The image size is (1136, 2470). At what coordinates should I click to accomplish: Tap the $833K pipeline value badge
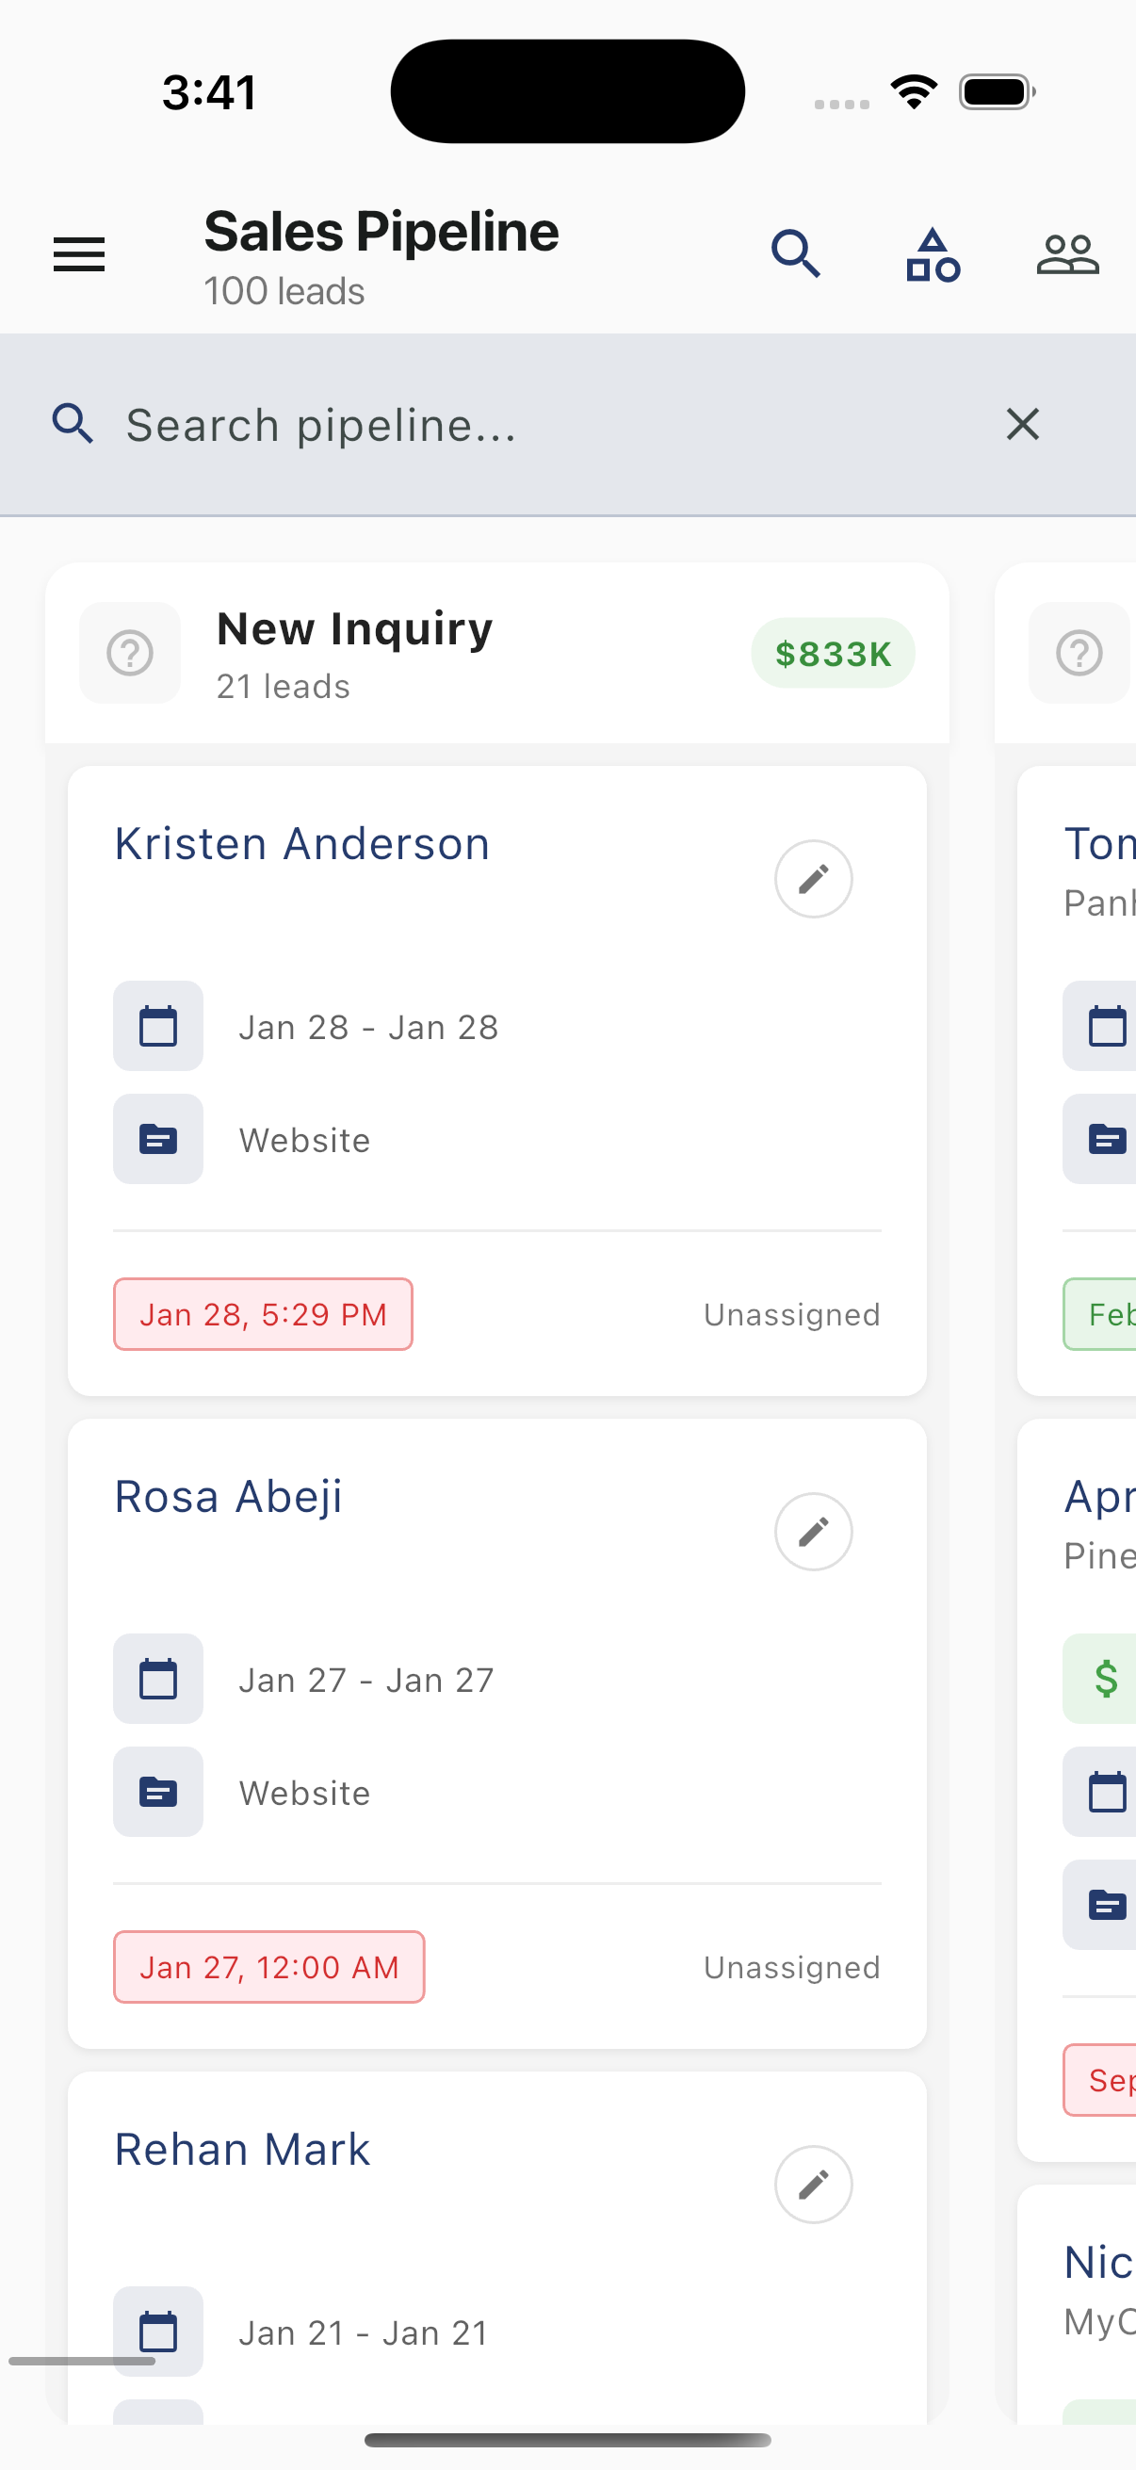pyautogui.click(x=832, y=653)
